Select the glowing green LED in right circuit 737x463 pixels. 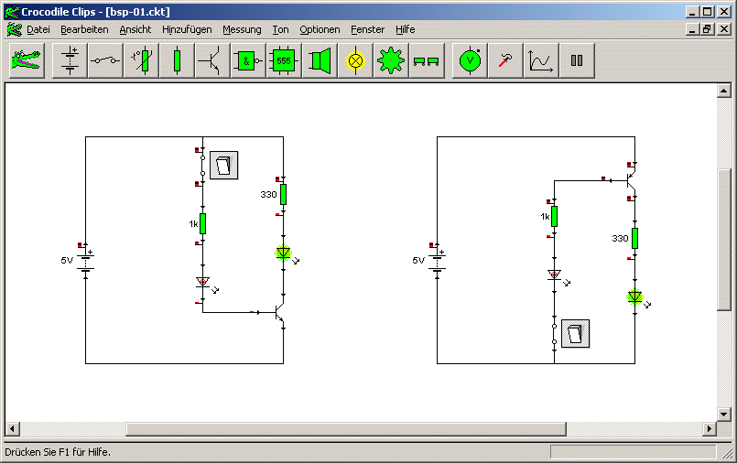[x=634, y=296]
